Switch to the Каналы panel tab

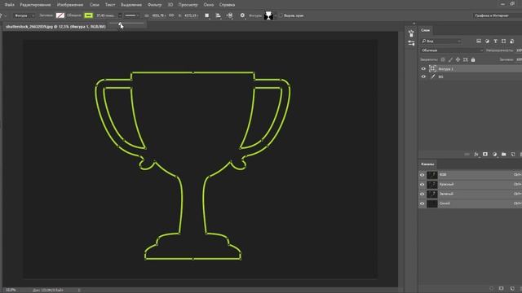point(427,164)
